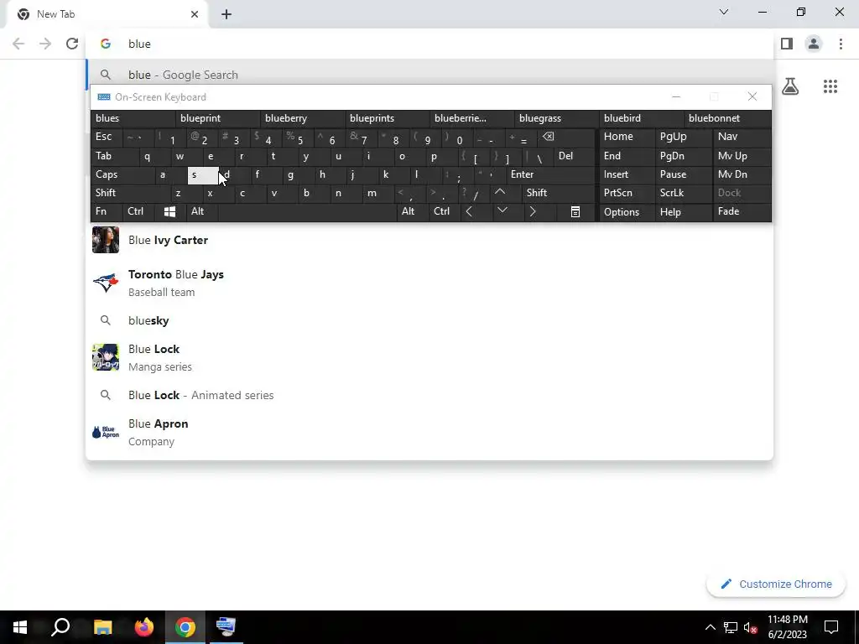Show hidden tray icons chevron

click(710, 627)
